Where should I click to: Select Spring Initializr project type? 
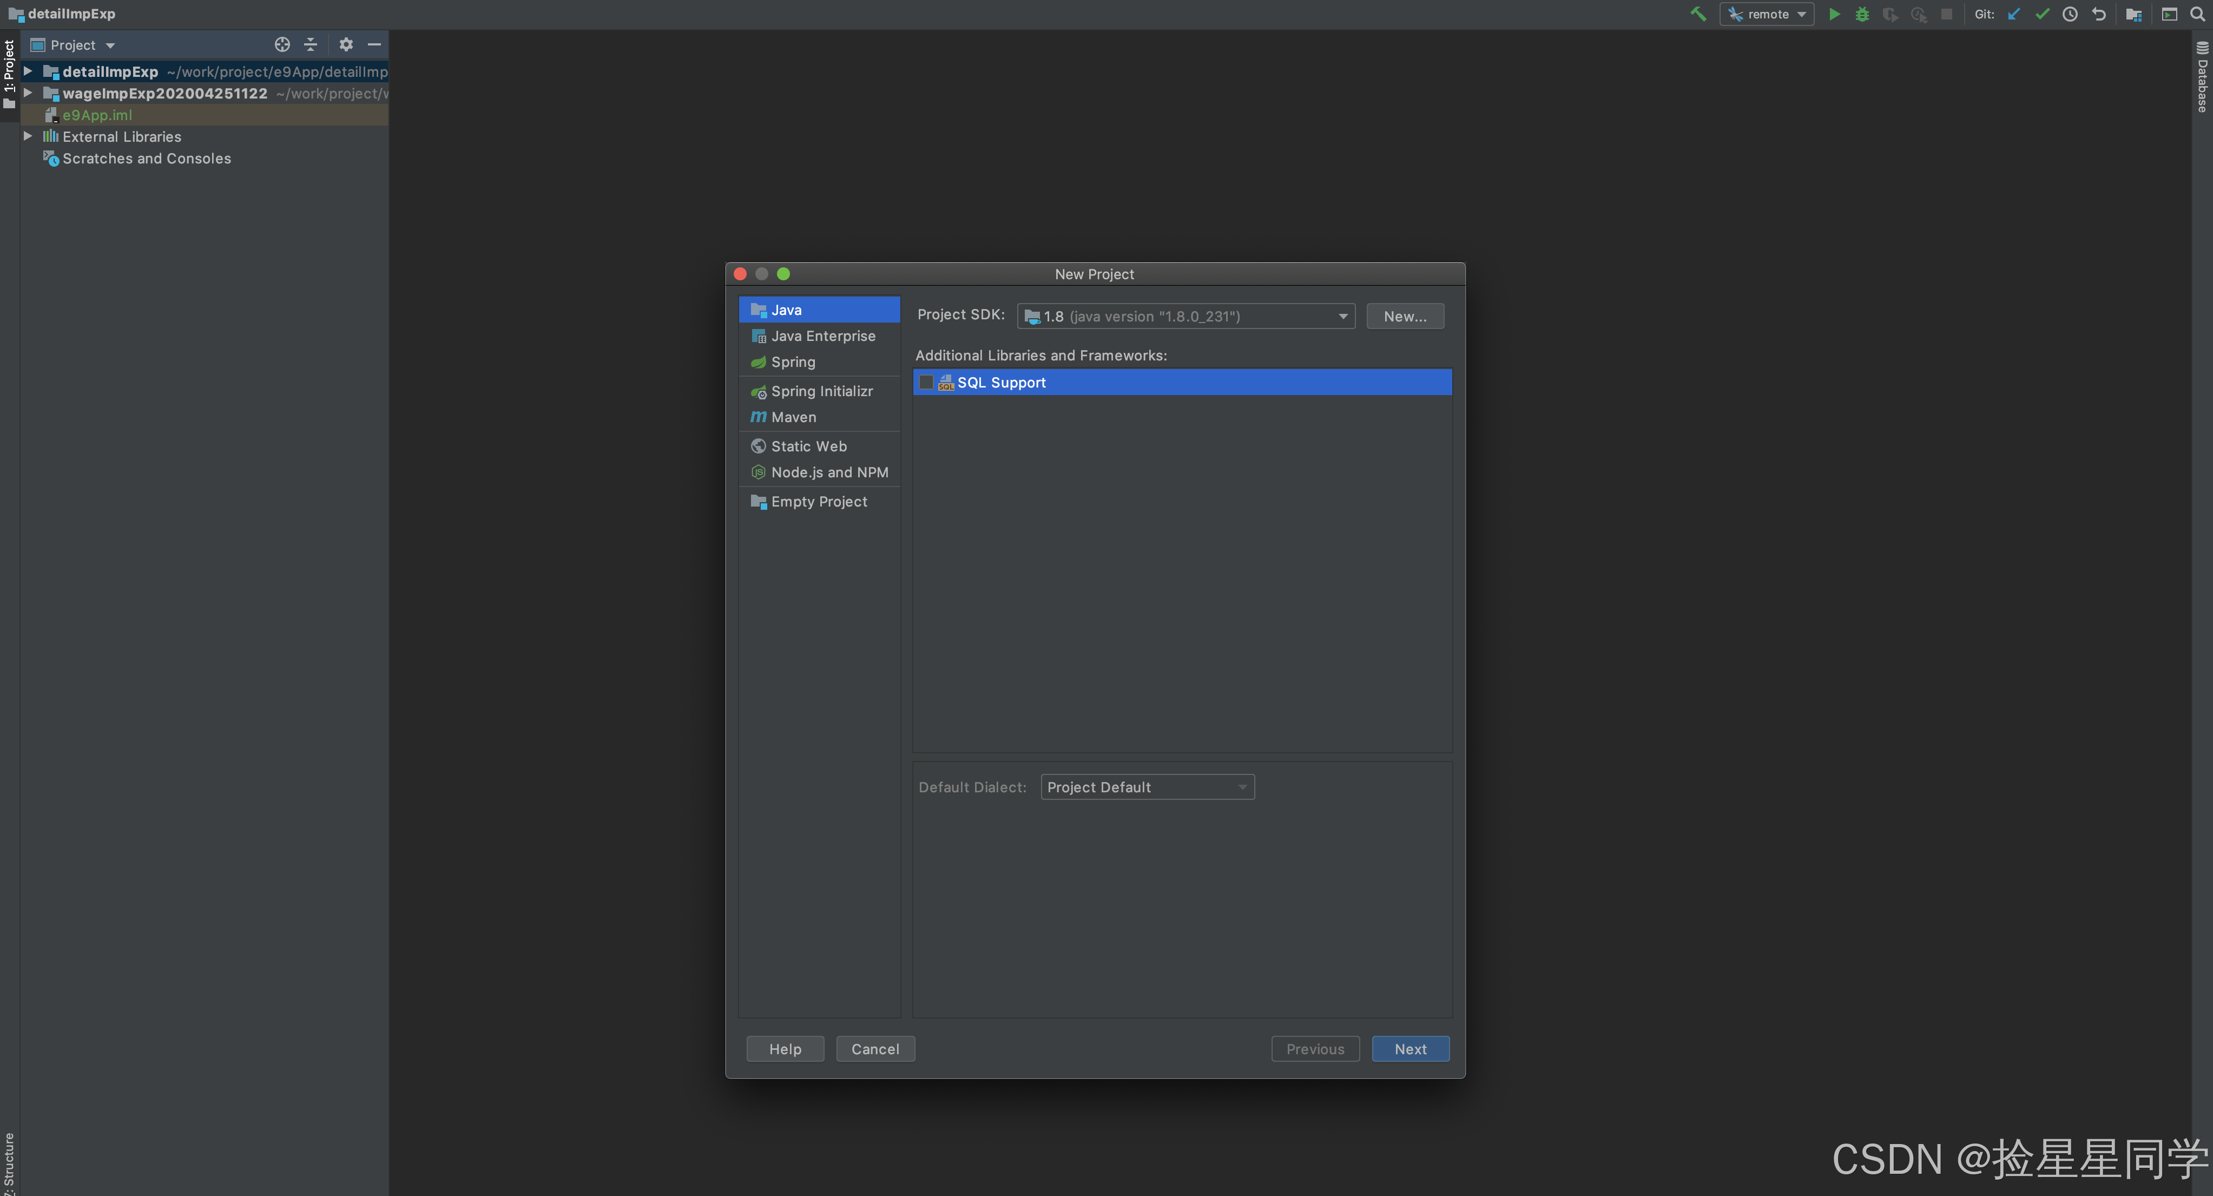tap(821, 391)
